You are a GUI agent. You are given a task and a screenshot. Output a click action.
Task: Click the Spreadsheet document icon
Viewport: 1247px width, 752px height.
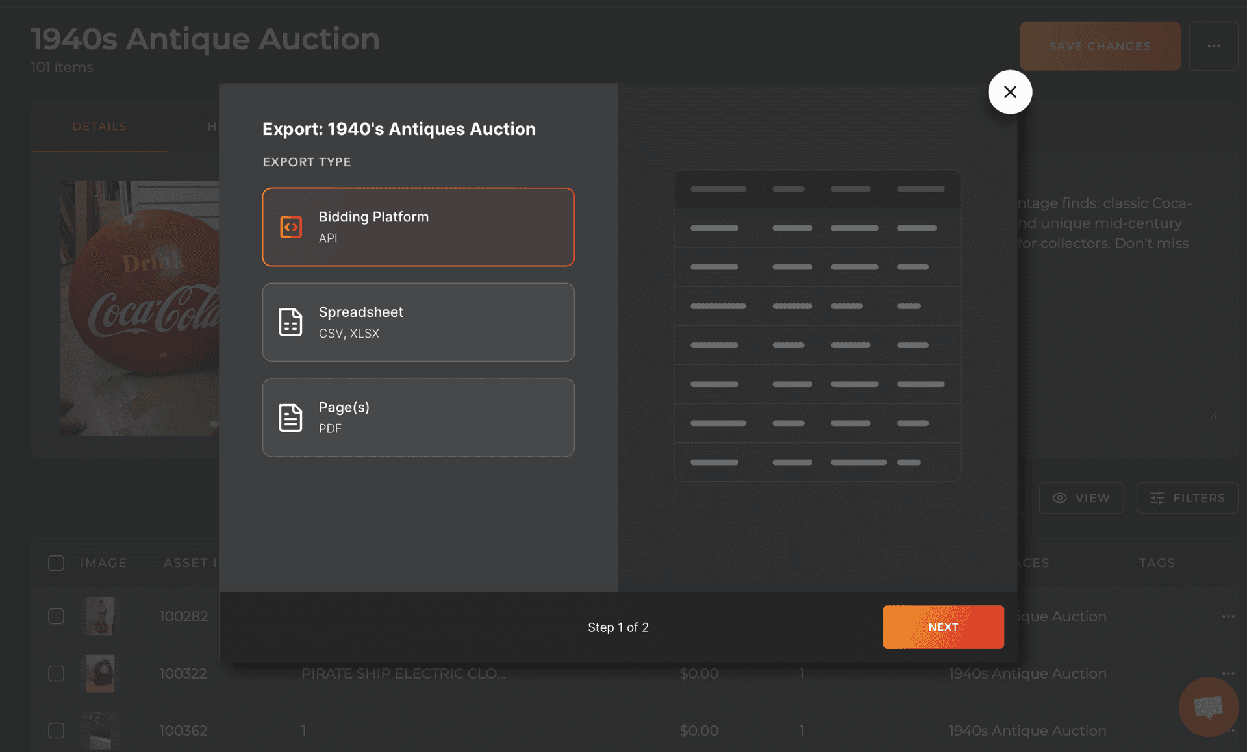tap(291, 322)
